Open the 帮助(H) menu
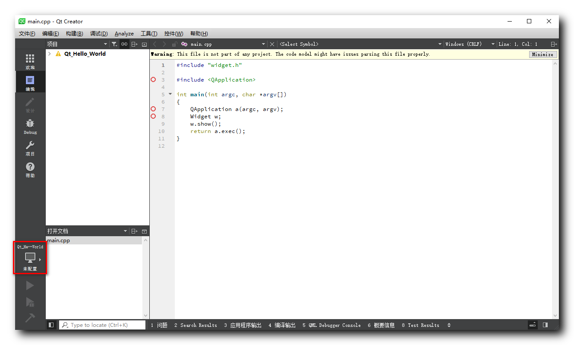The image size is (574, 345). click(x=199, y=34)
